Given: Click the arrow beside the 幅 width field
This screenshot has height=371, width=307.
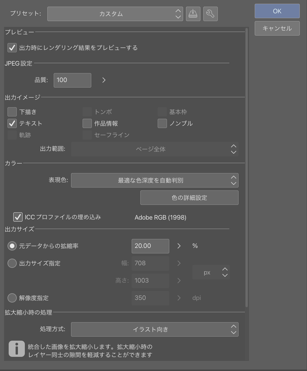Looking at the screenshot, I should [179, 263].
